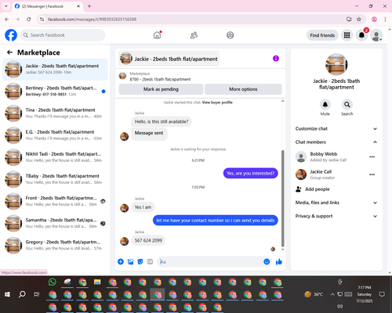
Task: Open options dots for Jackie Call
Action: point(372,174)
